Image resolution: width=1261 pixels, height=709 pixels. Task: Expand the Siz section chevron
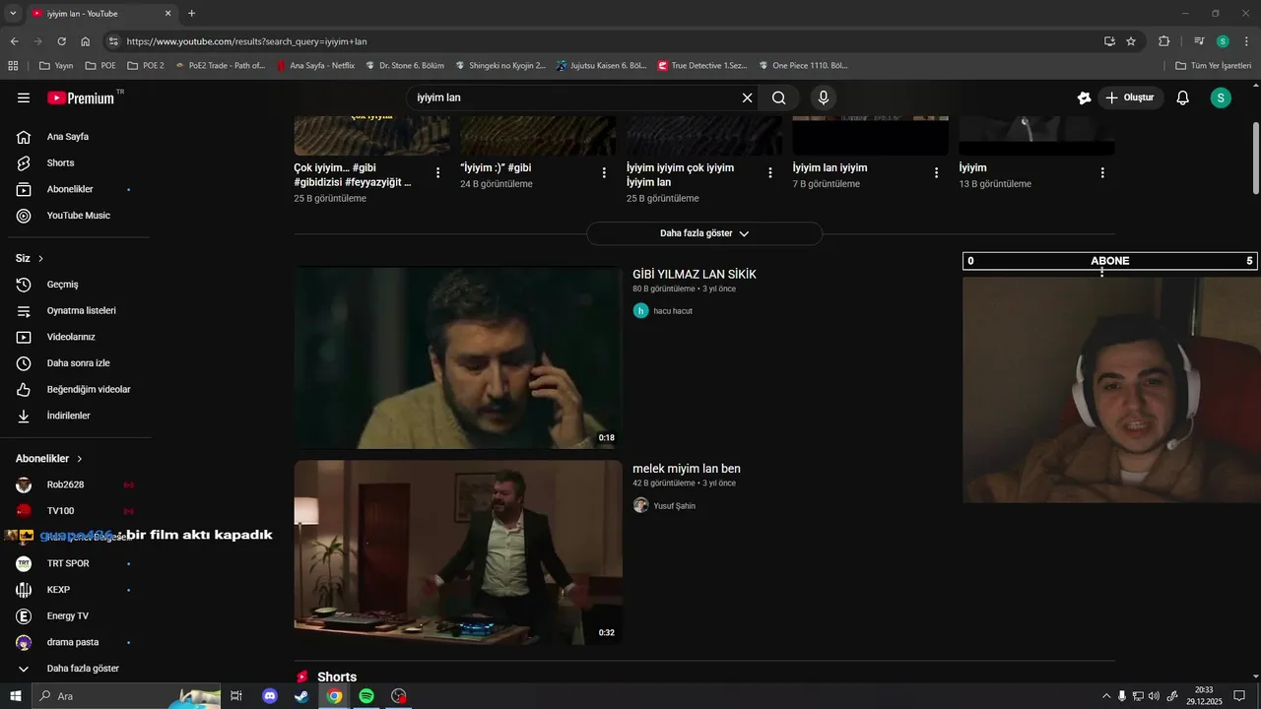[40, 258]
